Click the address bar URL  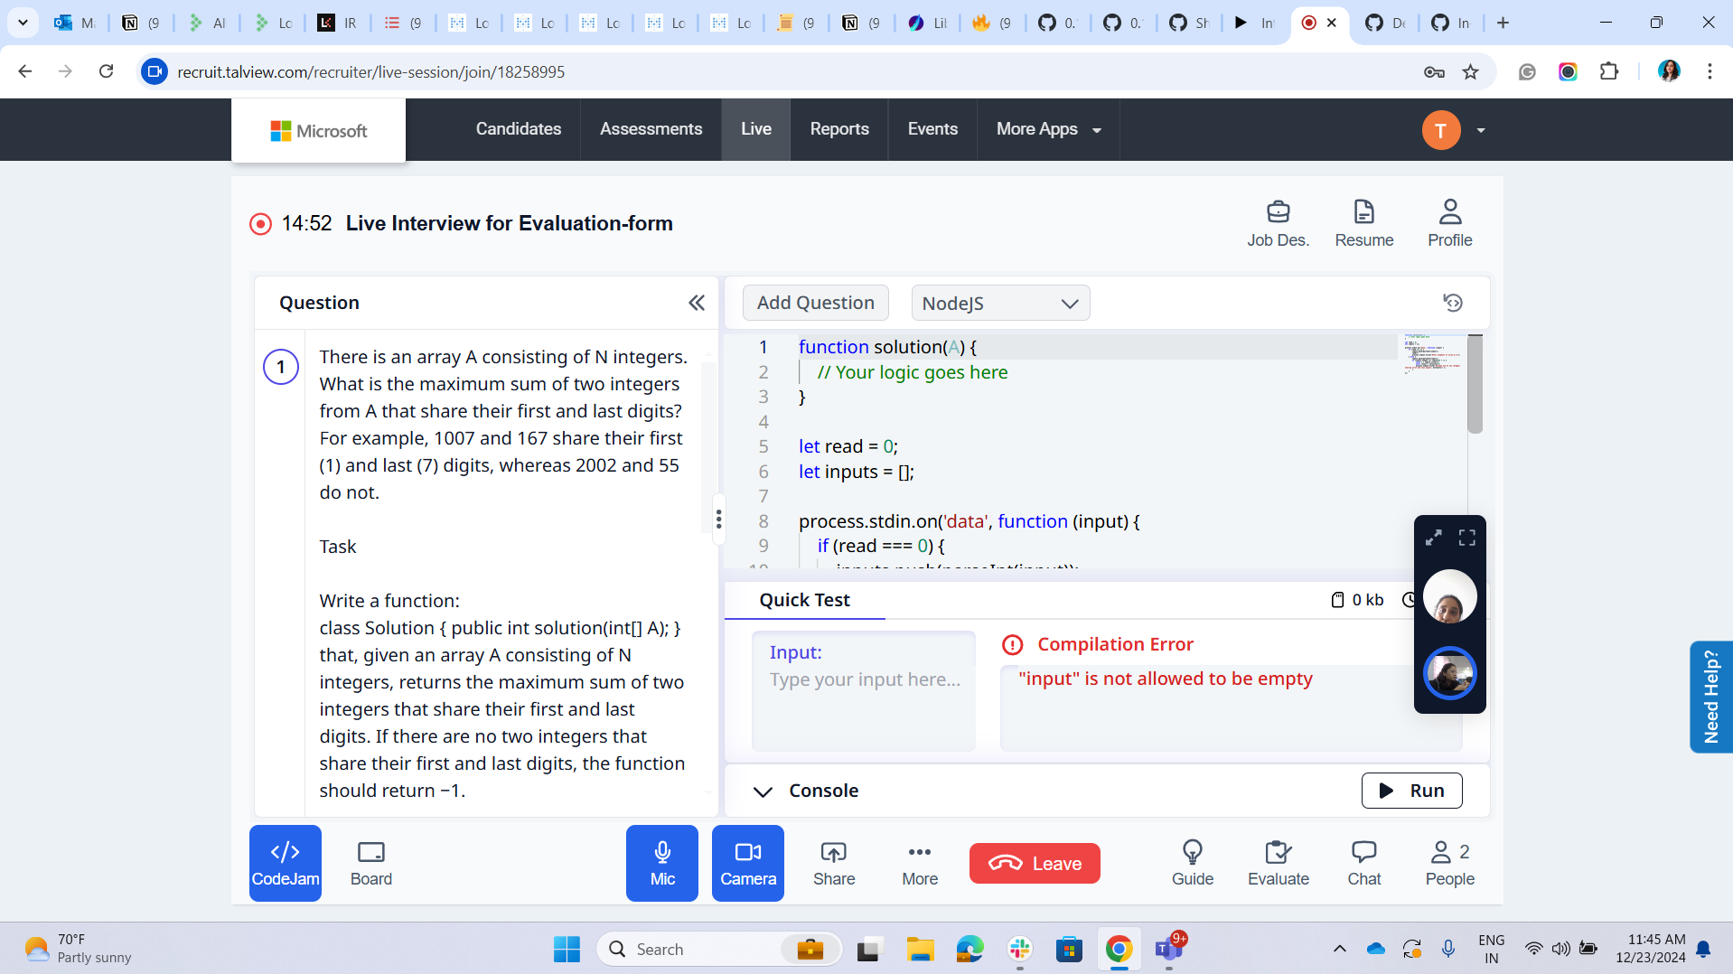370,71
